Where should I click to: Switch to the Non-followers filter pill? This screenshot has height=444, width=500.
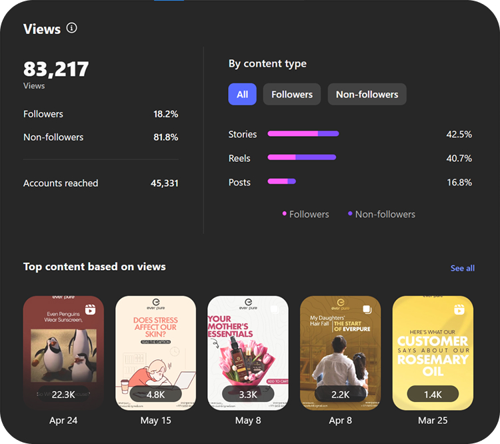(x=367, y=95)
